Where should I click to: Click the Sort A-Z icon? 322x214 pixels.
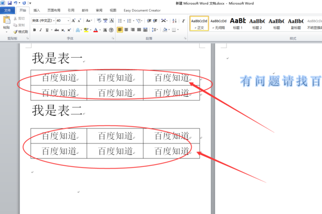pyautogui.click(x=174, y=21)
